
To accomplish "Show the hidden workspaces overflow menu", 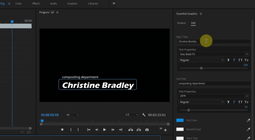I will [114, 3].
